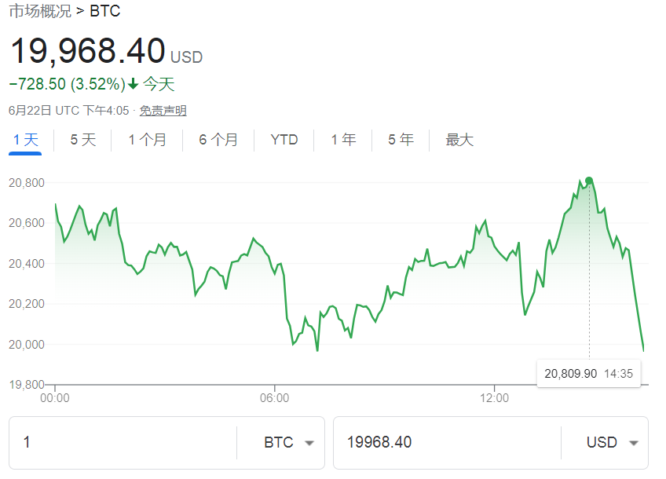666x479 pixels.
Task: Click the 06:00 time axis label
Action: point(274,398)
